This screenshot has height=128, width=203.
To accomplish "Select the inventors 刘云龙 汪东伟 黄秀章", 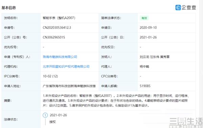I will tap(155, 57).
